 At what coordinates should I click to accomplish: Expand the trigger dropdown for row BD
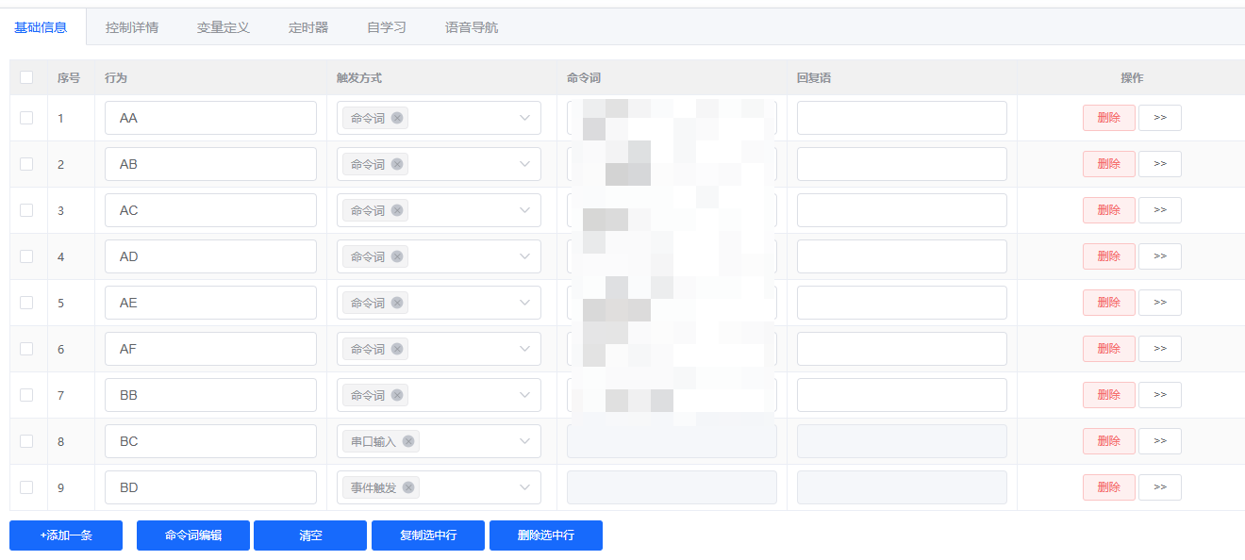524,487
